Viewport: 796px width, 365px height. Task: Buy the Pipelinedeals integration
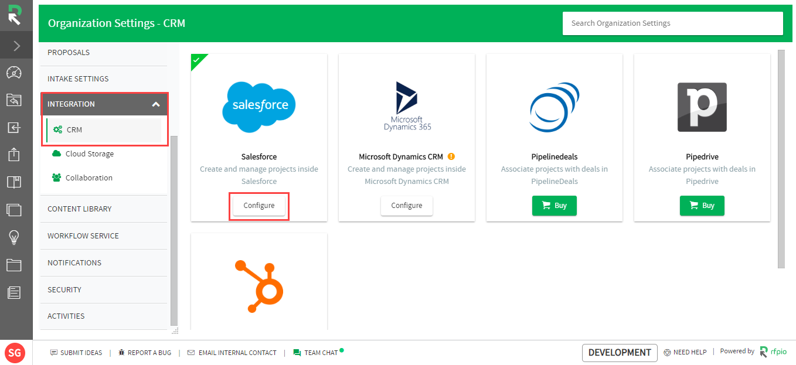click(555, 206)
